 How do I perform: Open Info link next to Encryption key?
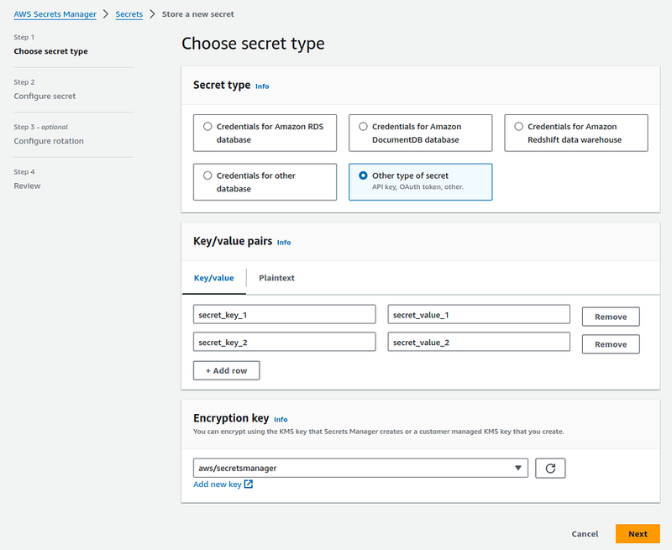[x=281, y=420]
